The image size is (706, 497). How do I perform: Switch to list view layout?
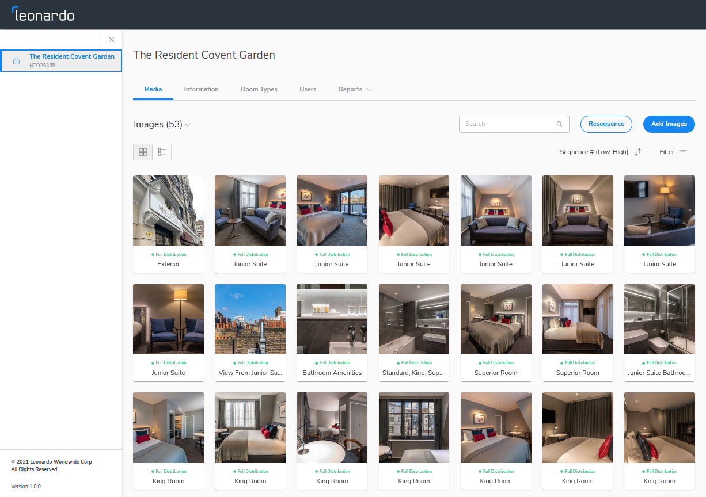click(x=162, y=152)
